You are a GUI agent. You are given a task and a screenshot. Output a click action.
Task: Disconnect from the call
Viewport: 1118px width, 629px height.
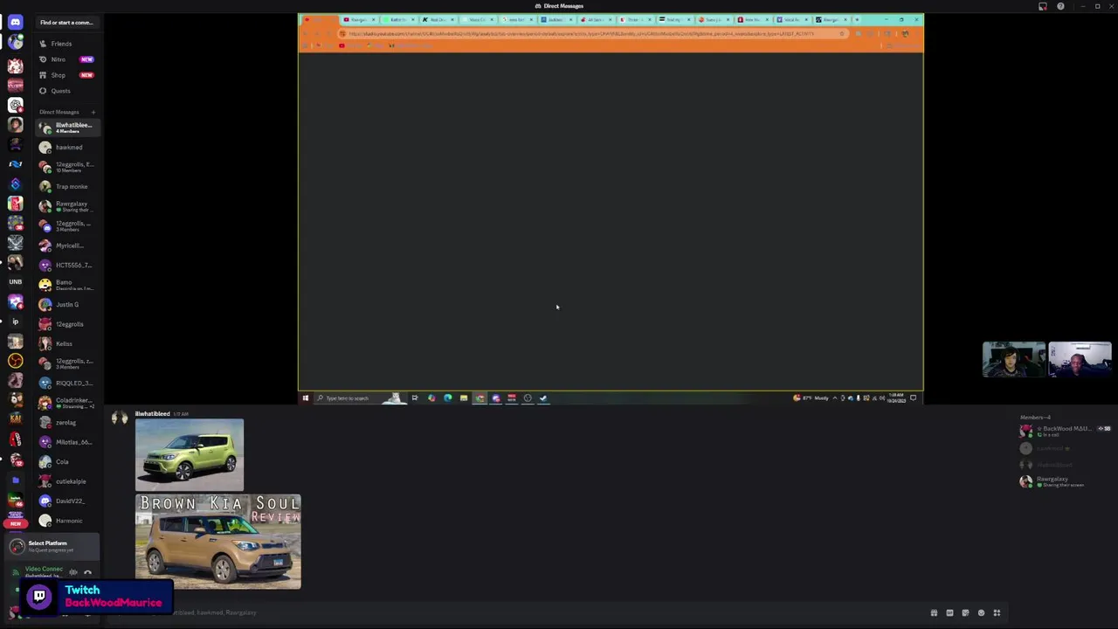pyautogui.click(x=87, y=572)
